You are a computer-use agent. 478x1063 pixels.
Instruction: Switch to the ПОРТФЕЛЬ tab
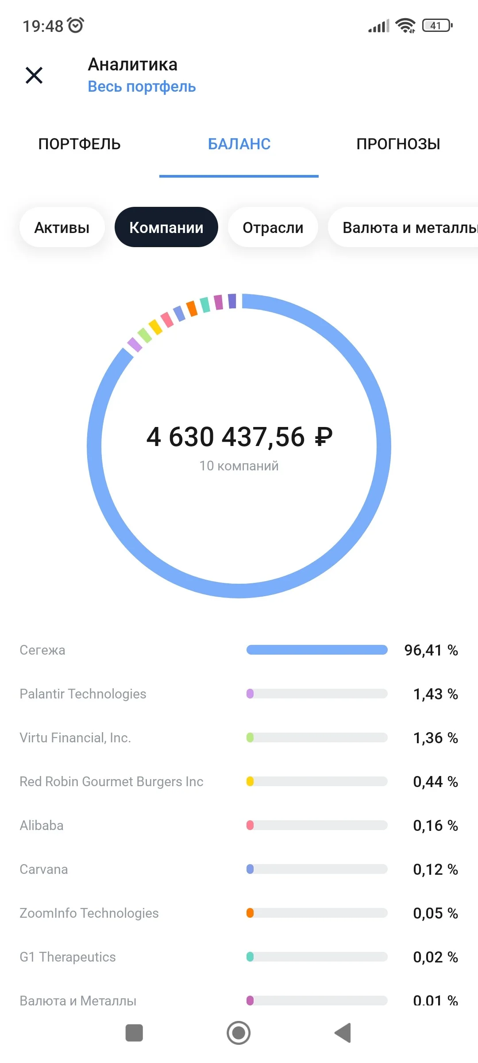tap(80, 144)
